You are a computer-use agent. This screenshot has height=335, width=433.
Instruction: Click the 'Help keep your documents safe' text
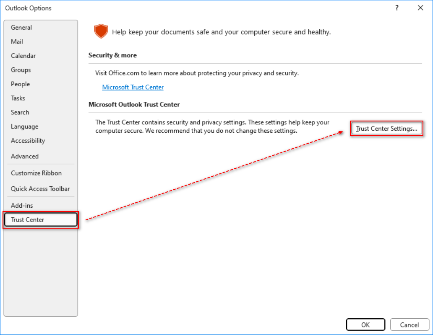221,32
